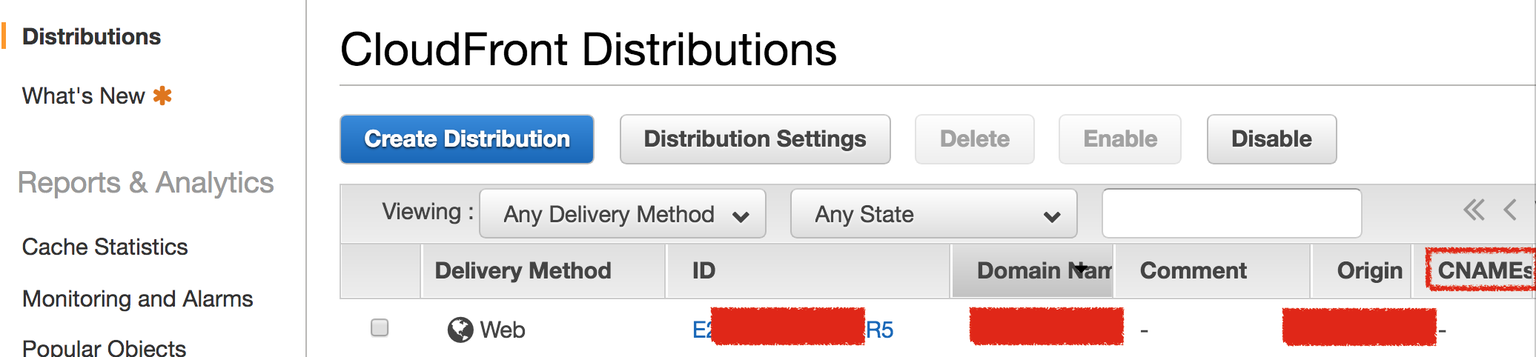The image size is (1536, 357).
Task: Open Distributions in the sidebar
Action: (x=91, y=36)
